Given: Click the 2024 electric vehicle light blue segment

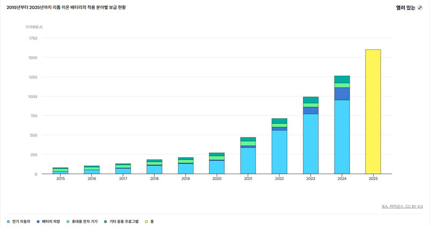Looking at the screenshot, I should click(x=342, y=137).
